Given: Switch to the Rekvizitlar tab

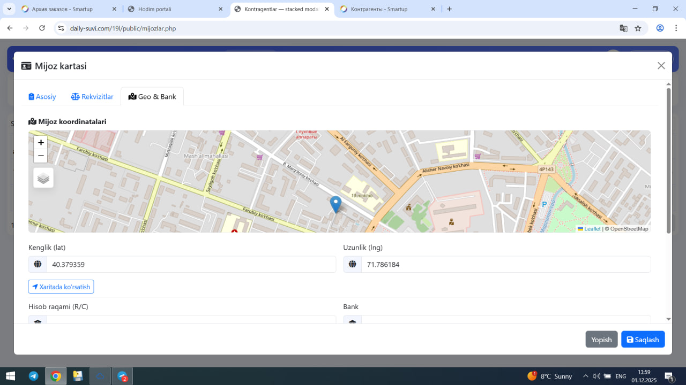Looking at the screenshot, I should coord(92,97).
